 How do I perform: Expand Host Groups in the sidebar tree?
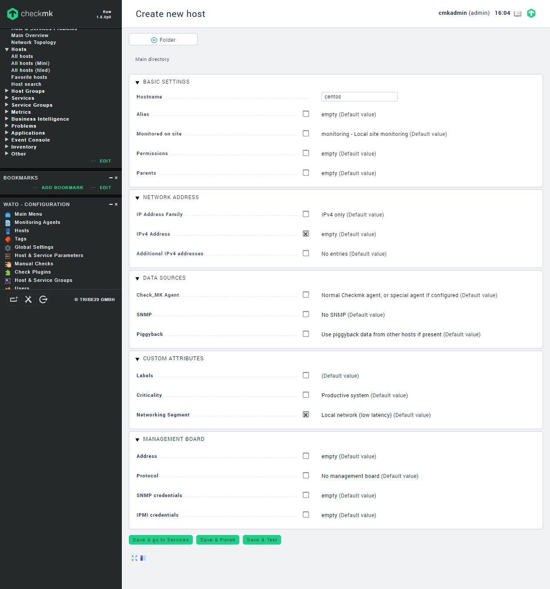pos(7,91)
